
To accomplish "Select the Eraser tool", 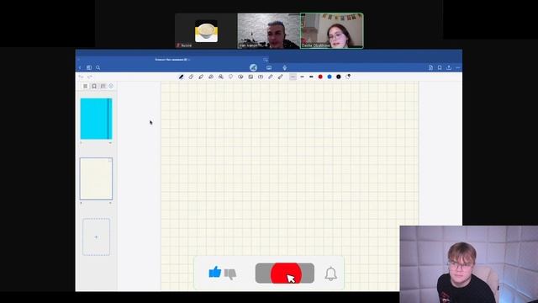I will [x=191, y=77].
